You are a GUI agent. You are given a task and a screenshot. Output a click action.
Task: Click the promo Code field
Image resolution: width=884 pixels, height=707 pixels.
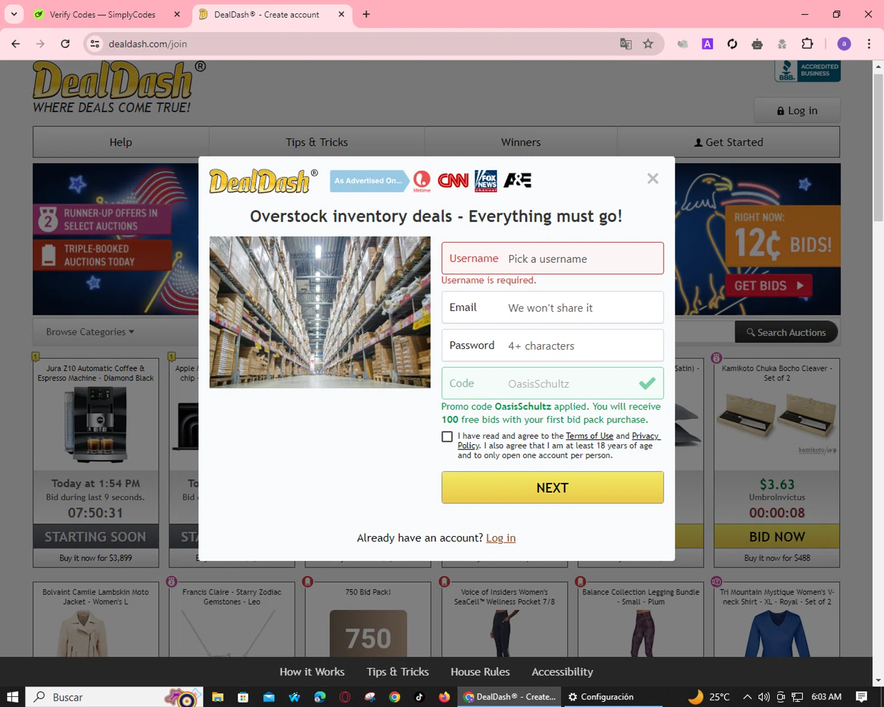pos(552,384)
